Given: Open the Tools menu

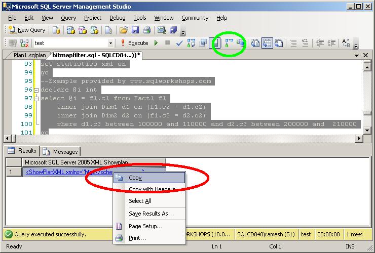Looking at the screenshot, I should [x=140, y=18].
